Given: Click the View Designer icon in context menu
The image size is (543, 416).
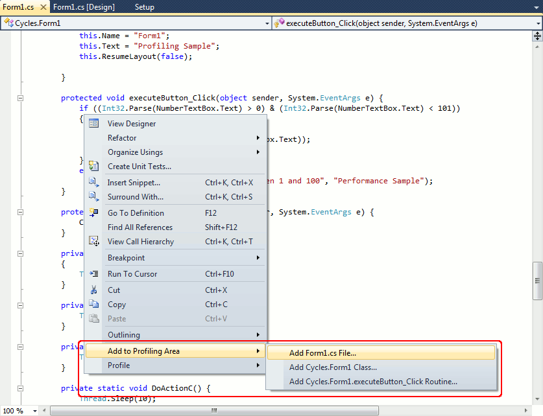Looking at the screenshot, I should point(94,124).
